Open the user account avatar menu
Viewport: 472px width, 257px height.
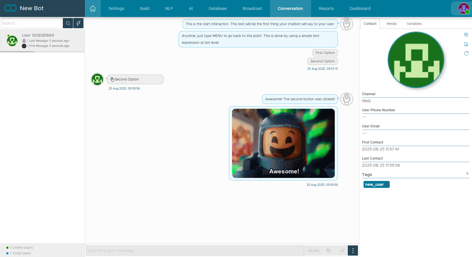pos(464,8)
